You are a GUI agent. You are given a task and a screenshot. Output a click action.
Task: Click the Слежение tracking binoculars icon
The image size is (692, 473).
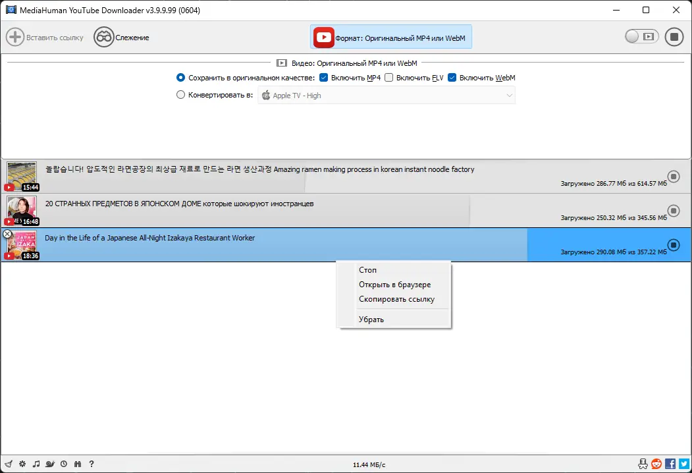(x=104, y=37)
